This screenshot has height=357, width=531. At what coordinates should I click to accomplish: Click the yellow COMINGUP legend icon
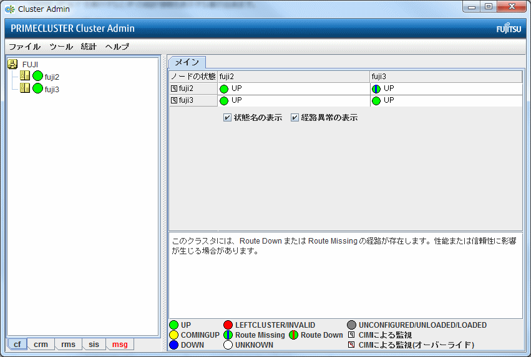click(173, 335)
